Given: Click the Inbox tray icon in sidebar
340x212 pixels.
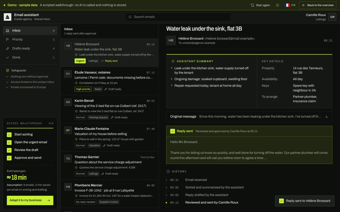Looking at the screenshot, I should pyautogui.click(x=8, y=30).
